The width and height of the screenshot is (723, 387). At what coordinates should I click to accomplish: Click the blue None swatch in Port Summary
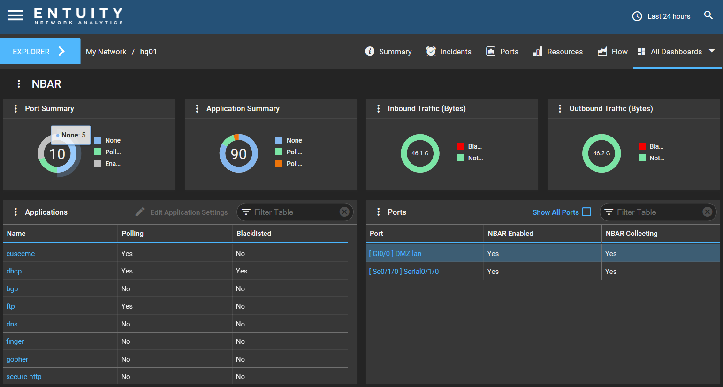coord(98,140)
